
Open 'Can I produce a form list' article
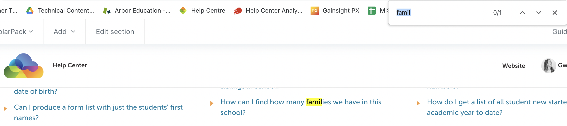pyautogui.click(x=98, y=112)
